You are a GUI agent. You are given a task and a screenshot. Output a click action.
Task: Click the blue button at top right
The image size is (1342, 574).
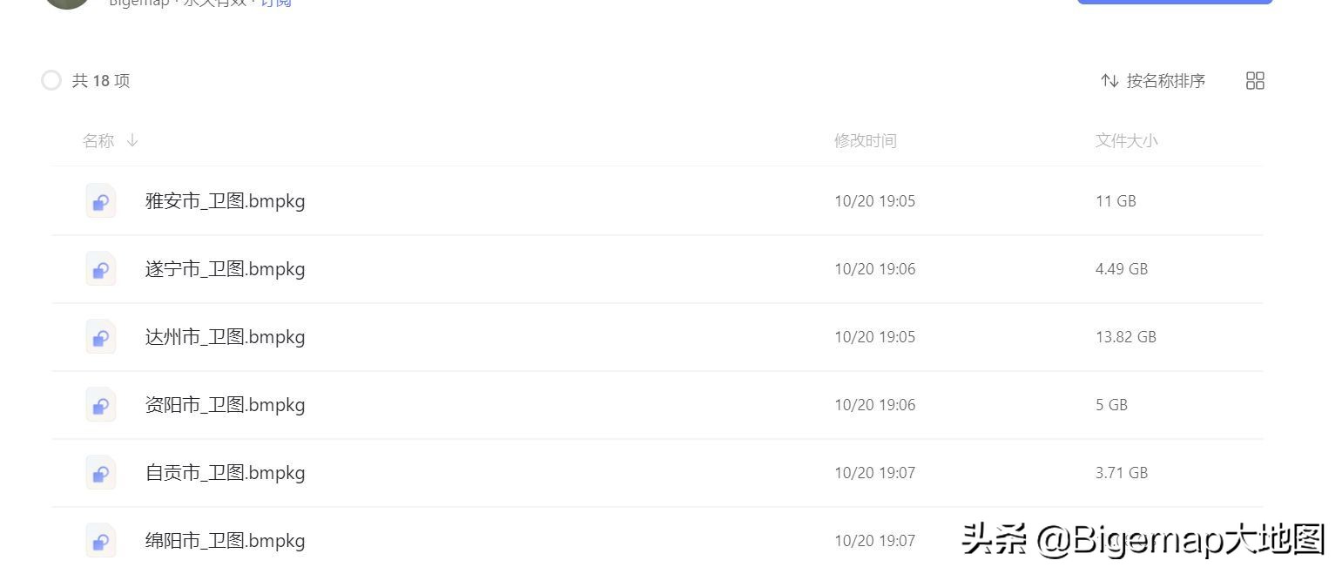pyautogui.click(x=1174, y=2)
